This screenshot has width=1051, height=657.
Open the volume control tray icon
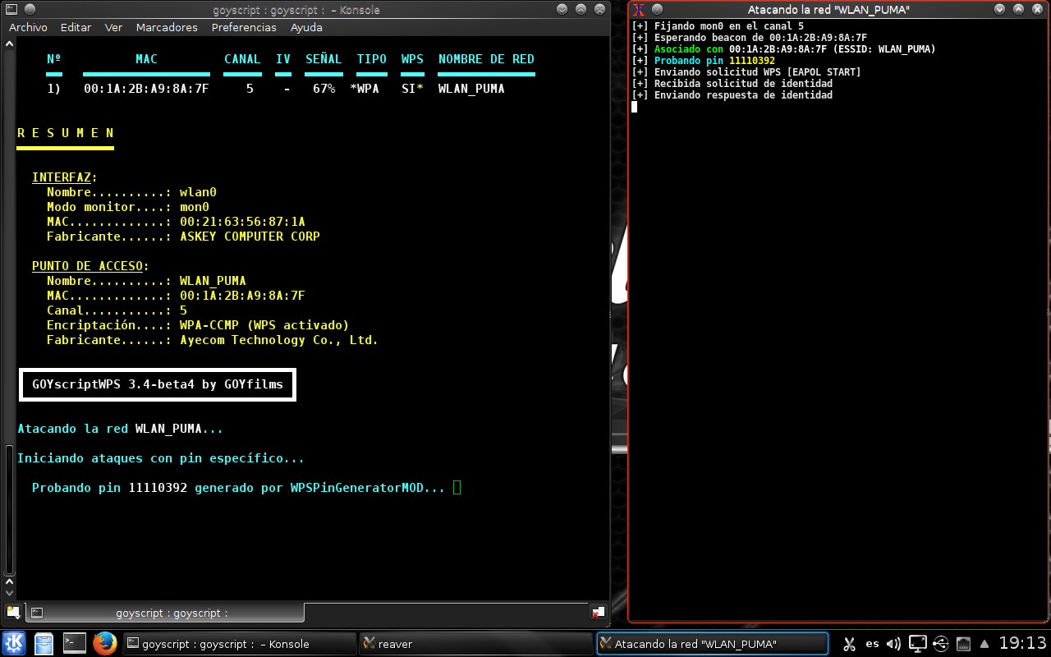click(x=894, y=644)
